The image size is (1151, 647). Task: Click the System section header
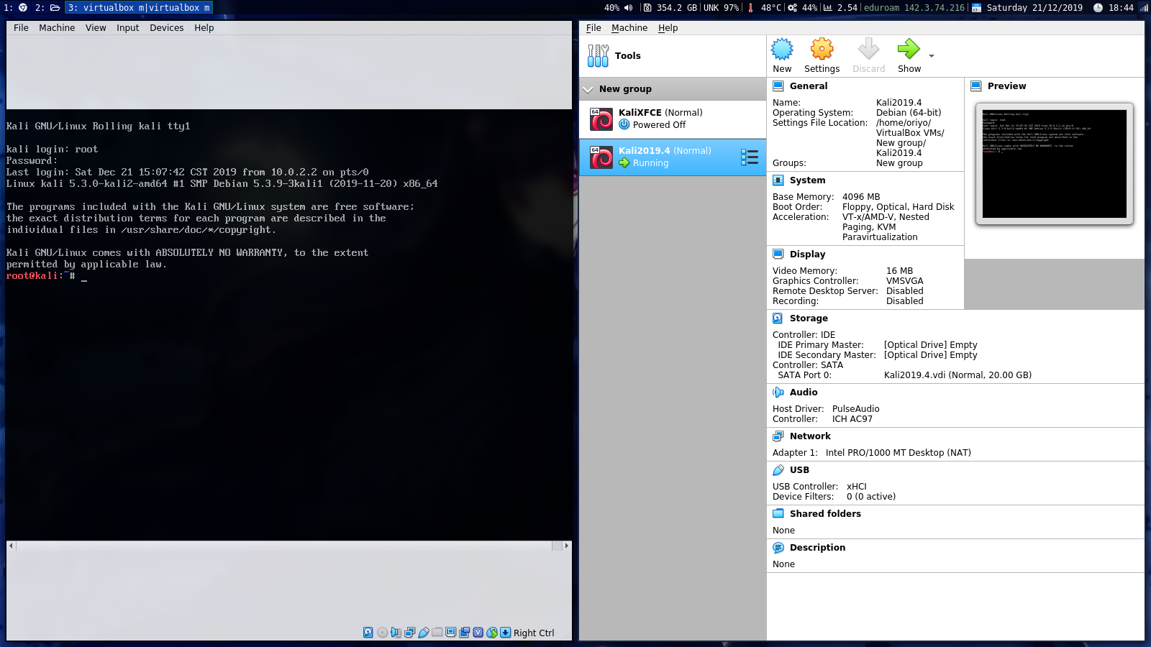click(x=807, y=180)
